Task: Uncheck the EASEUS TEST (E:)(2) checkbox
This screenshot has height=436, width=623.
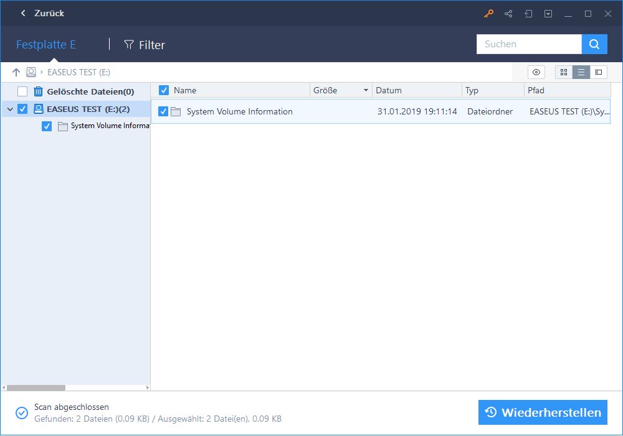Action: (22, 109)
